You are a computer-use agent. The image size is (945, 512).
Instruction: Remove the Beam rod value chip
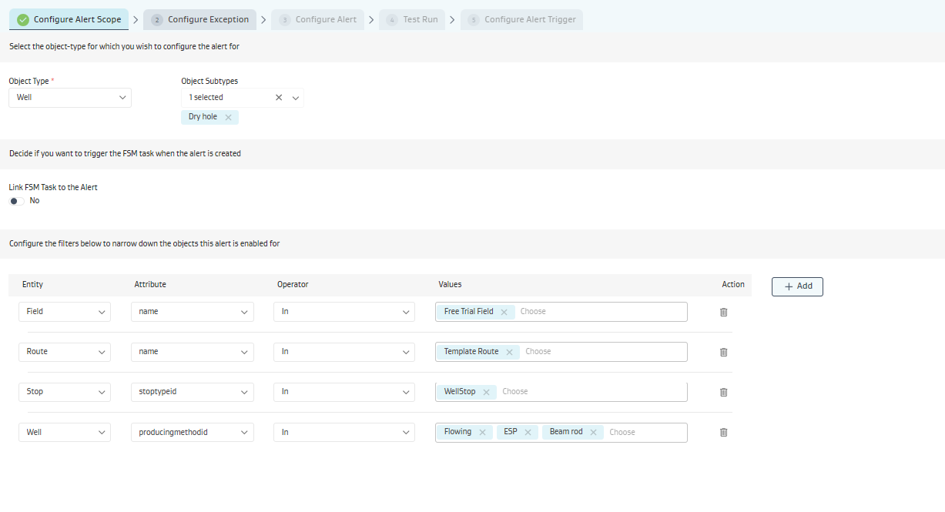(593, 433)
